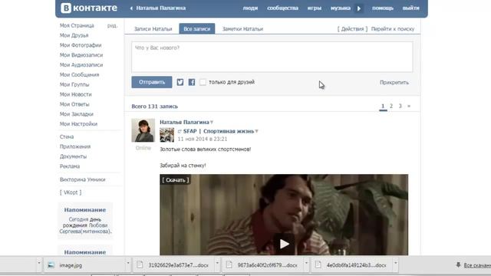This screenshot has width=491, height=276.
Task: Expand arrow next to Спортивная жизнь
Action: click(257, 131)
